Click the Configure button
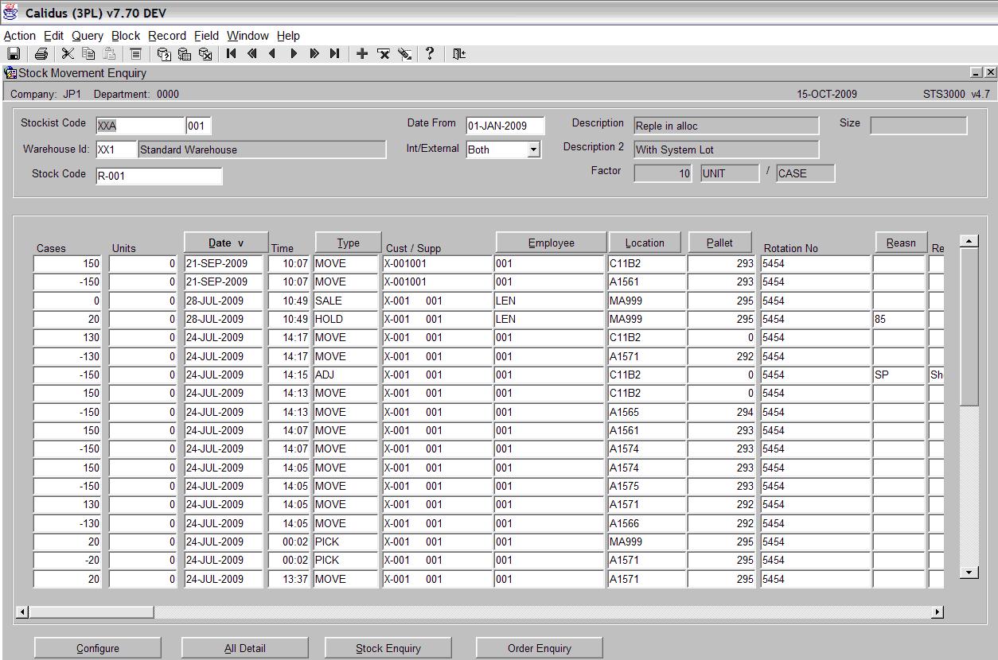The image size is (998, 660). (x=98, y=648)
